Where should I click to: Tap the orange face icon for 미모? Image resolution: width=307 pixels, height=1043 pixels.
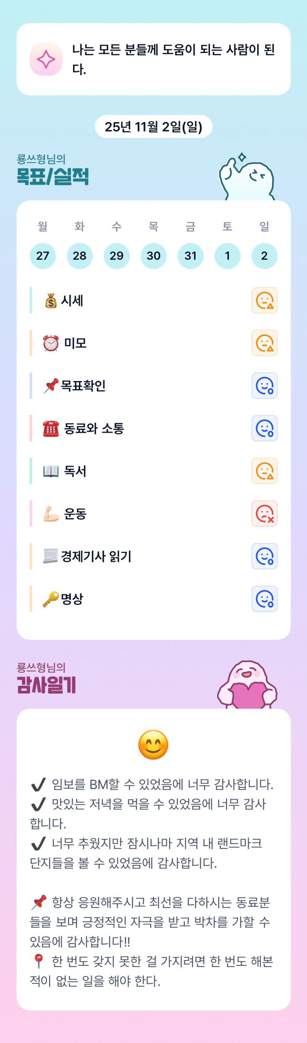pos(264,343)
